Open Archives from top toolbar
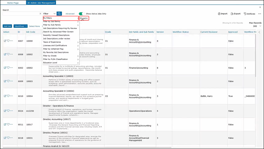Screen dimensions: 264x149 tap(249, 14)
